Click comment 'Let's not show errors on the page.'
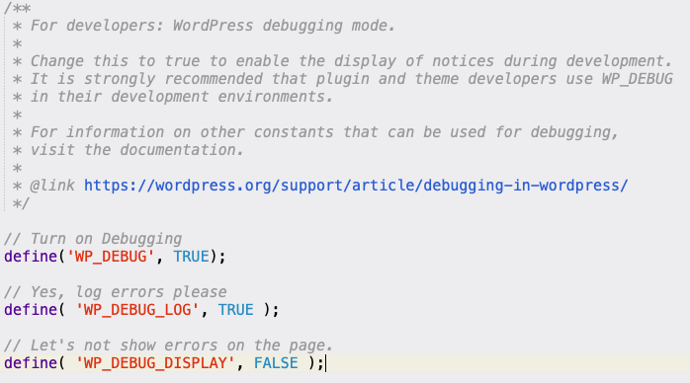This screenshot has height=383, width=690. (168, 345)
